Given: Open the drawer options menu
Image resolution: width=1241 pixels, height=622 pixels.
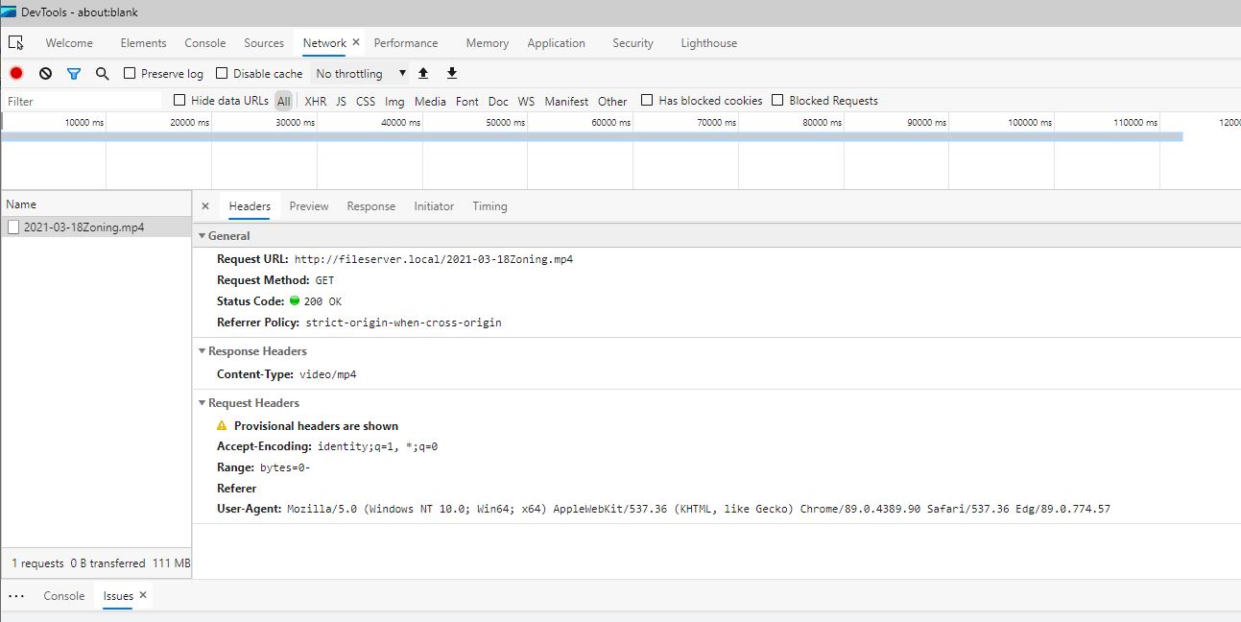Looking at the screenshot, I should [15, 596].
